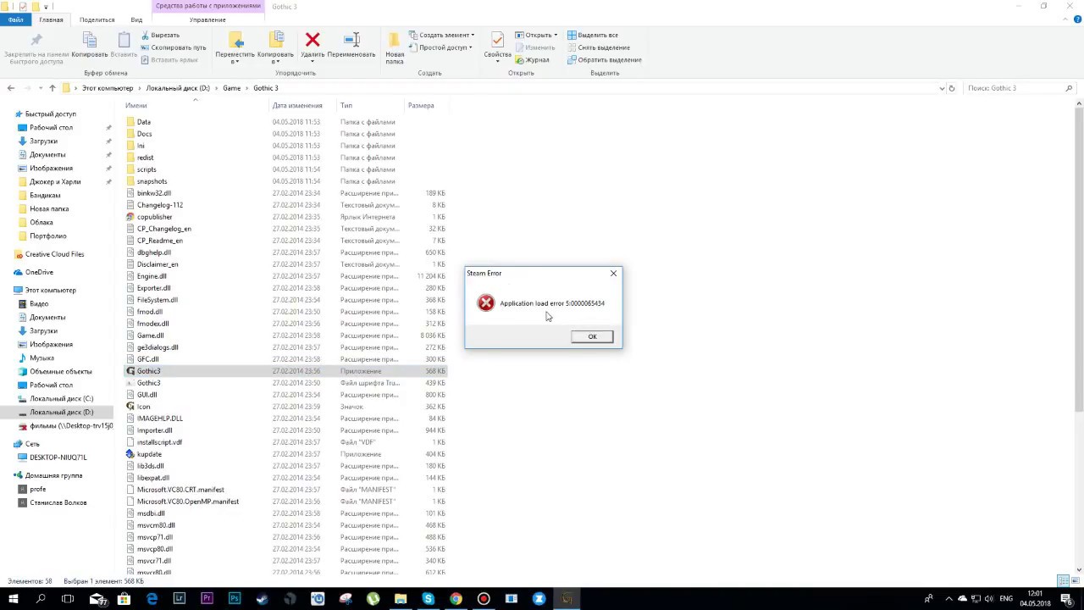Screen dimensions: 1084x610
Task: Click OK in the Steam Error dialog
Action: click(x=592, y=336)
